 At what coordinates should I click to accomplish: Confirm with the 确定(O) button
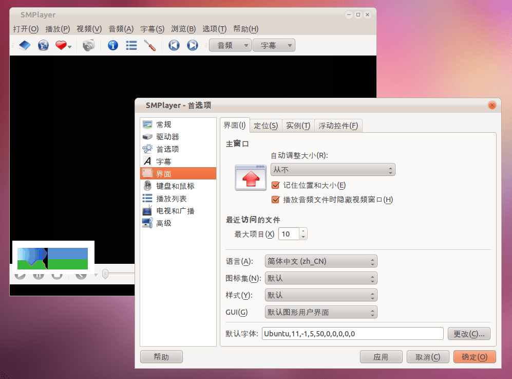coord(475,357)
